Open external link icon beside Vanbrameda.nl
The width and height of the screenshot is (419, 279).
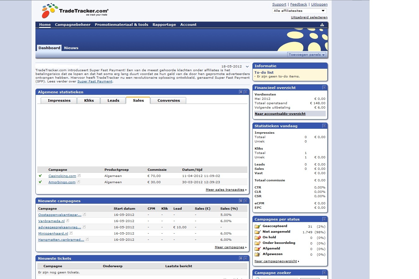[x=67, y=221]
